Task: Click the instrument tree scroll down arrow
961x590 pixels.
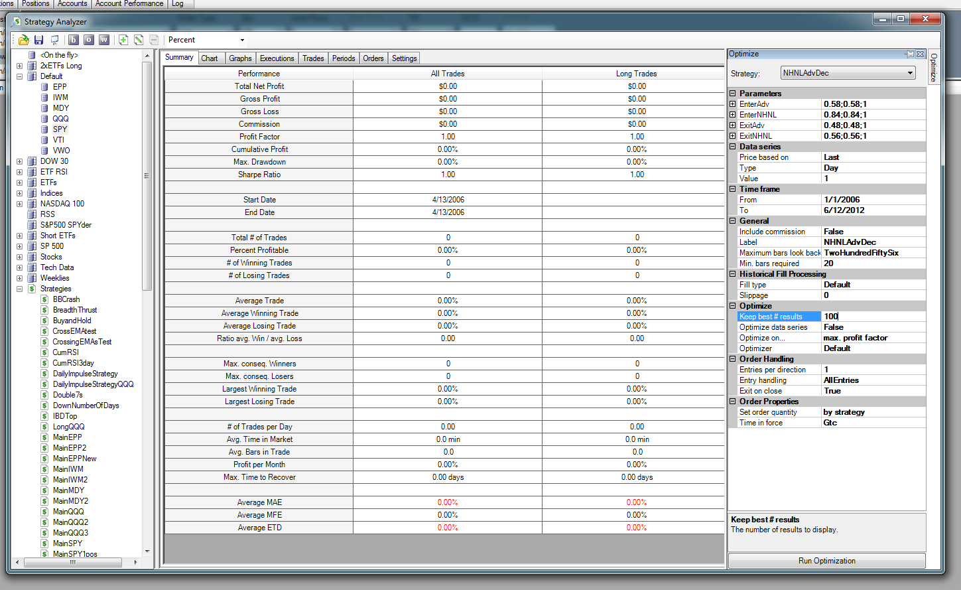Action: point(147,552)
